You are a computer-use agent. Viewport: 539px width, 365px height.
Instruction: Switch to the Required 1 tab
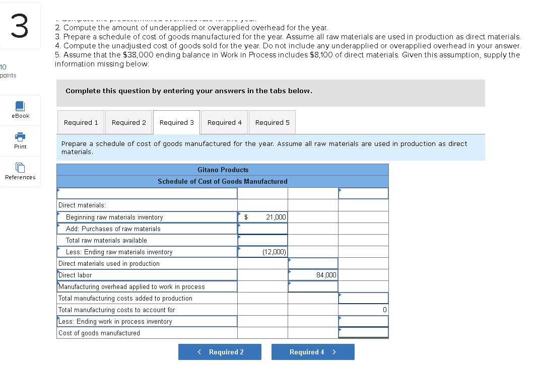tap(81, 122)
